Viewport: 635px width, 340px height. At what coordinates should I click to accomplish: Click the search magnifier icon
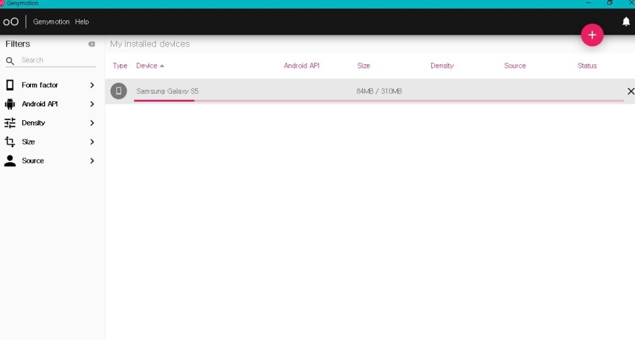click(x=10, y=60)
